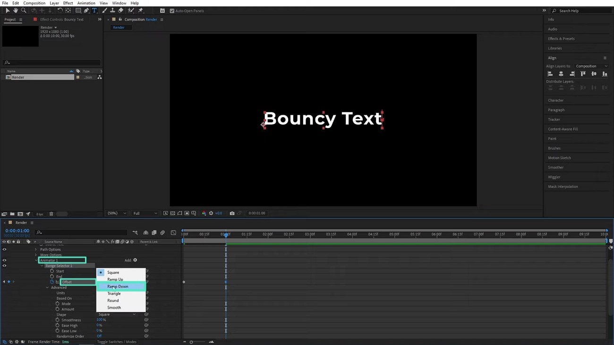614x345 pixels.
Task: Toggle visibility eye for Range Selector 1
Action: 5,266
